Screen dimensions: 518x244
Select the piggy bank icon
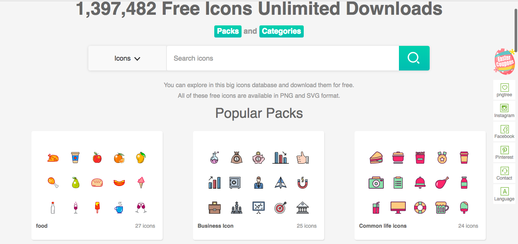258,158
